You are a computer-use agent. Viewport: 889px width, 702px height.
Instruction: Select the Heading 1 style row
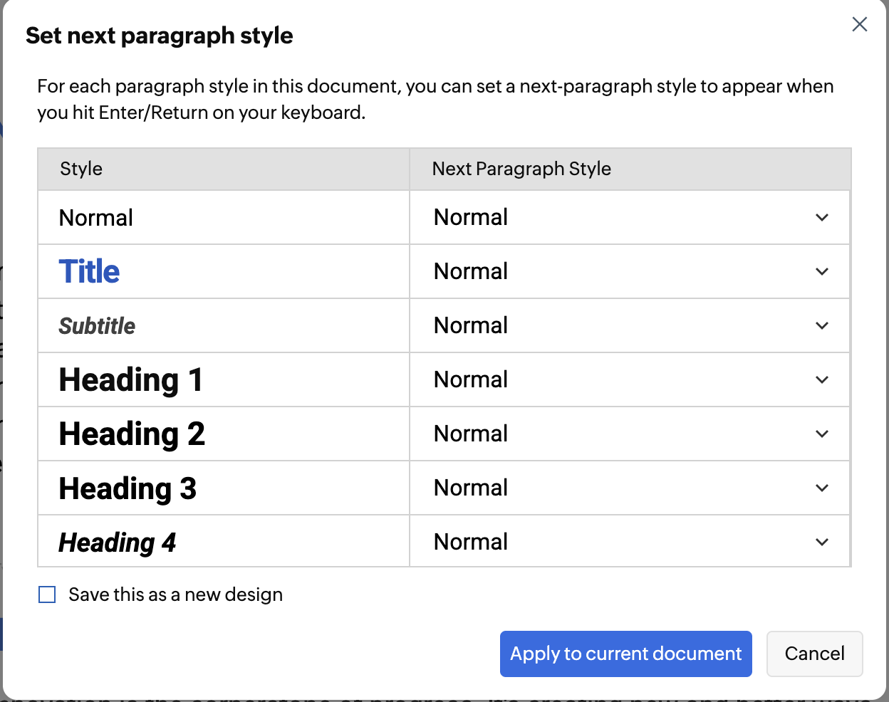(131, 379)
